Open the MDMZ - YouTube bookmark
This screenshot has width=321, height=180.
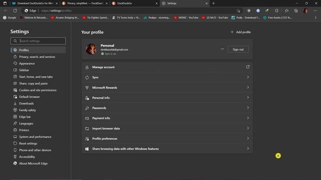[x=186, y=18]
